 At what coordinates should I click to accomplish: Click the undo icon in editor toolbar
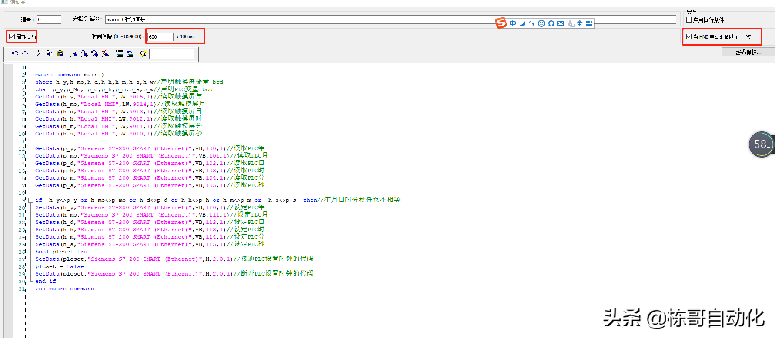coord(15,54)
